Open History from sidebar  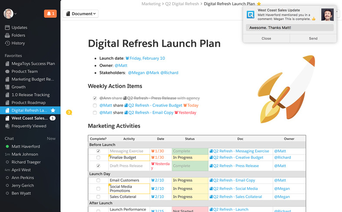click(x=18, y=43)
